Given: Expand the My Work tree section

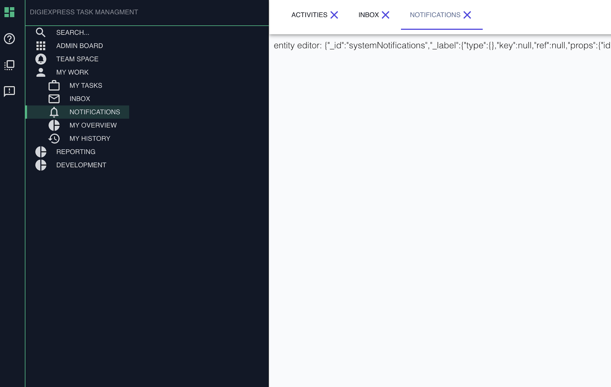Looking at the screenshot, I should 72,72.
